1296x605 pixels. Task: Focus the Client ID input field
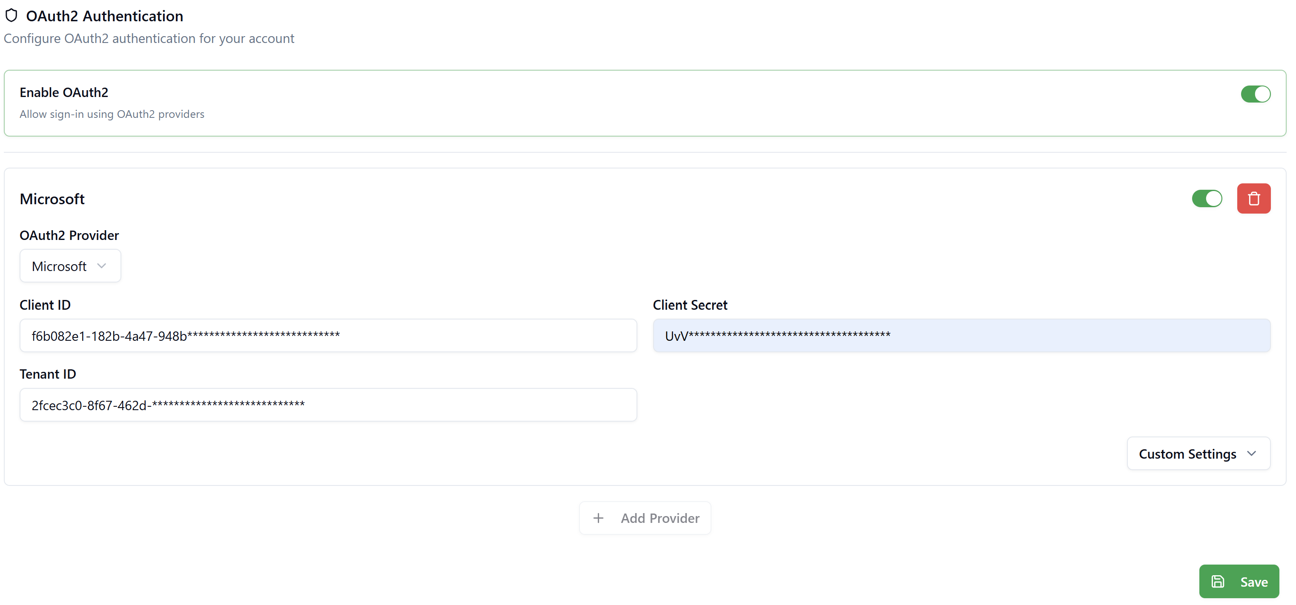pyautogui.click(x=328, y=335)
